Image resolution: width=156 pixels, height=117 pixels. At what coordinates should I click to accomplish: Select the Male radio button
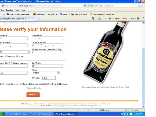coord(17,56)
